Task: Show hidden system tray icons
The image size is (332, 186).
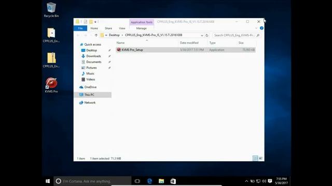Action: tap(246, 181)
